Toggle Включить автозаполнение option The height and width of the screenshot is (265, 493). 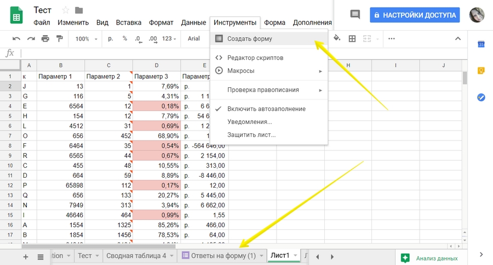point(266,109)
